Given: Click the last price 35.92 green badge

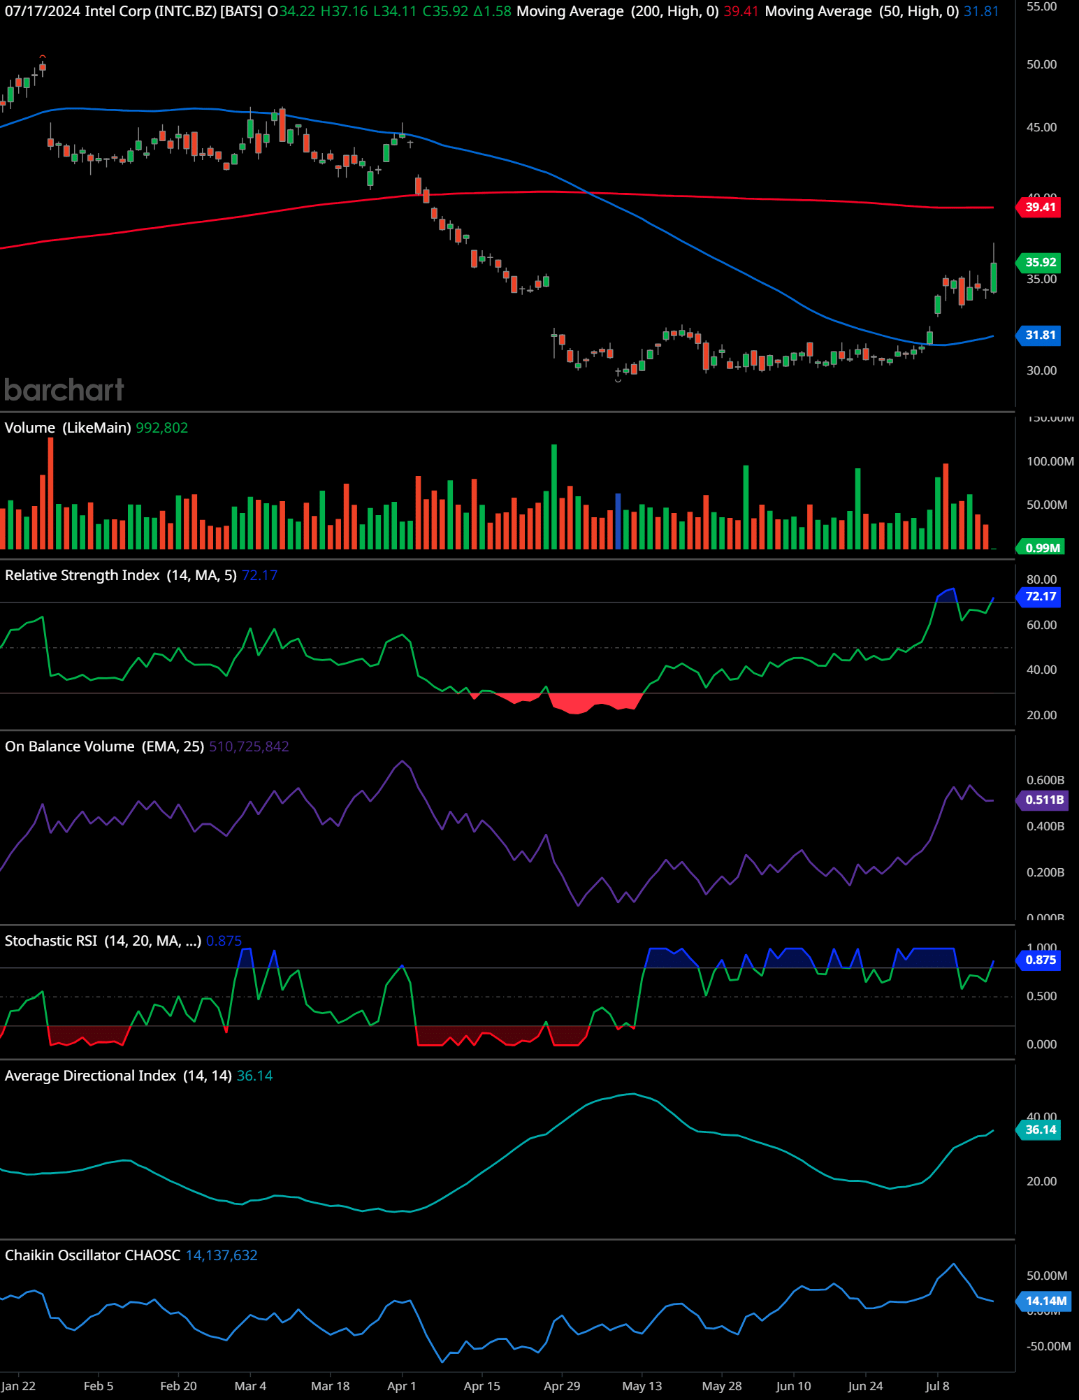Looking at the screenshot, I should (x=1039, y=262).
